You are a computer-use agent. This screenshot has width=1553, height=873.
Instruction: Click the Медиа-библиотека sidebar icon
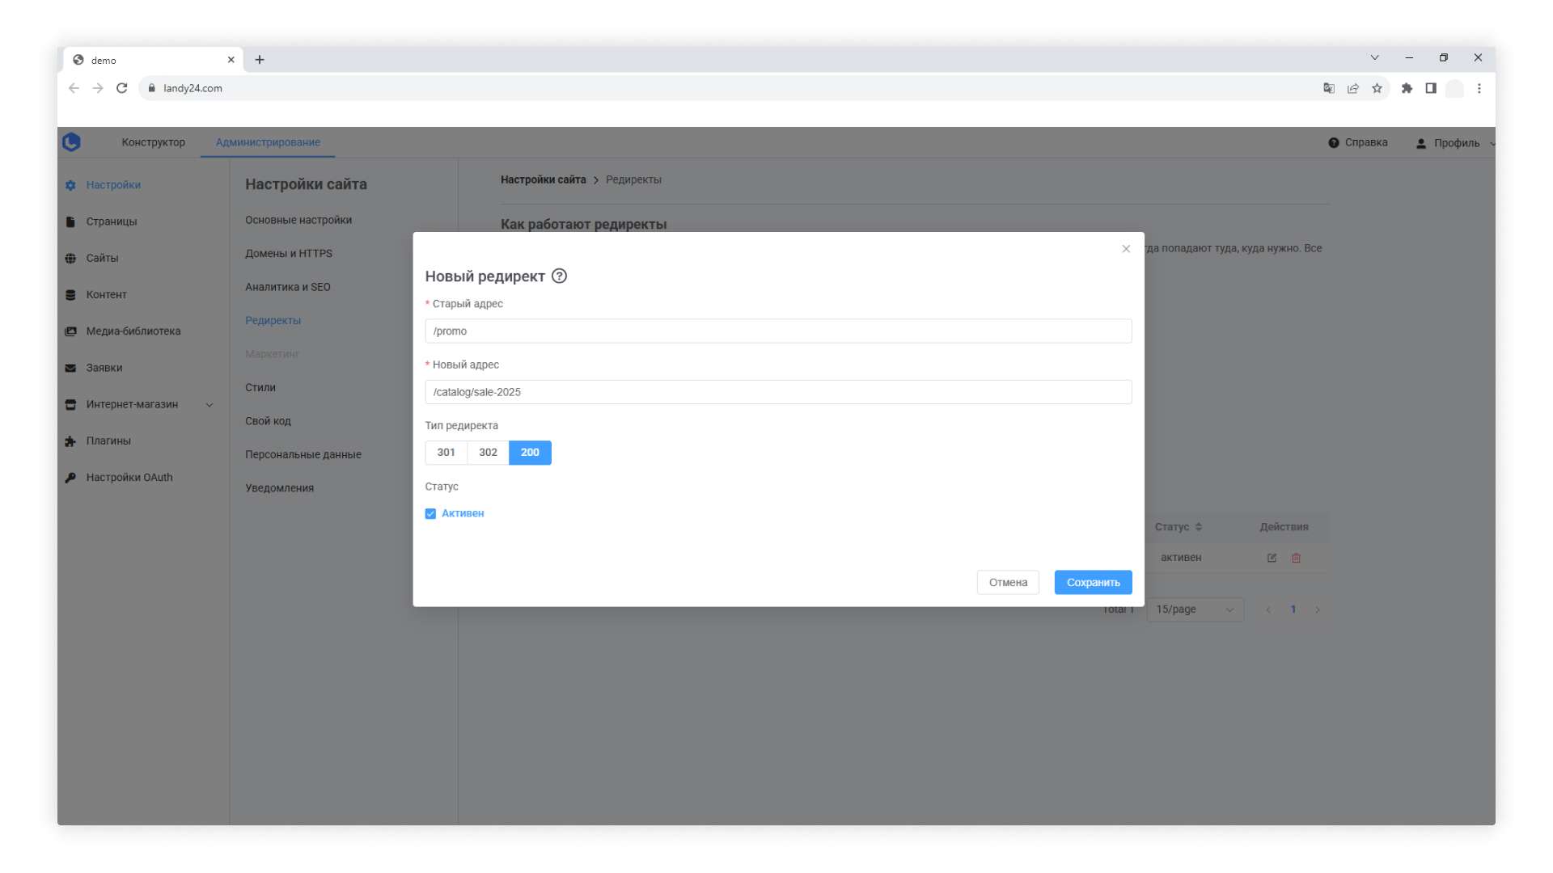[71, 331]
